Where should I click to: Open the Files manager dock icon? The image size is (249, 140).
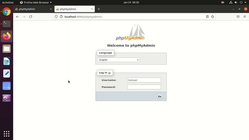(7, 49)
